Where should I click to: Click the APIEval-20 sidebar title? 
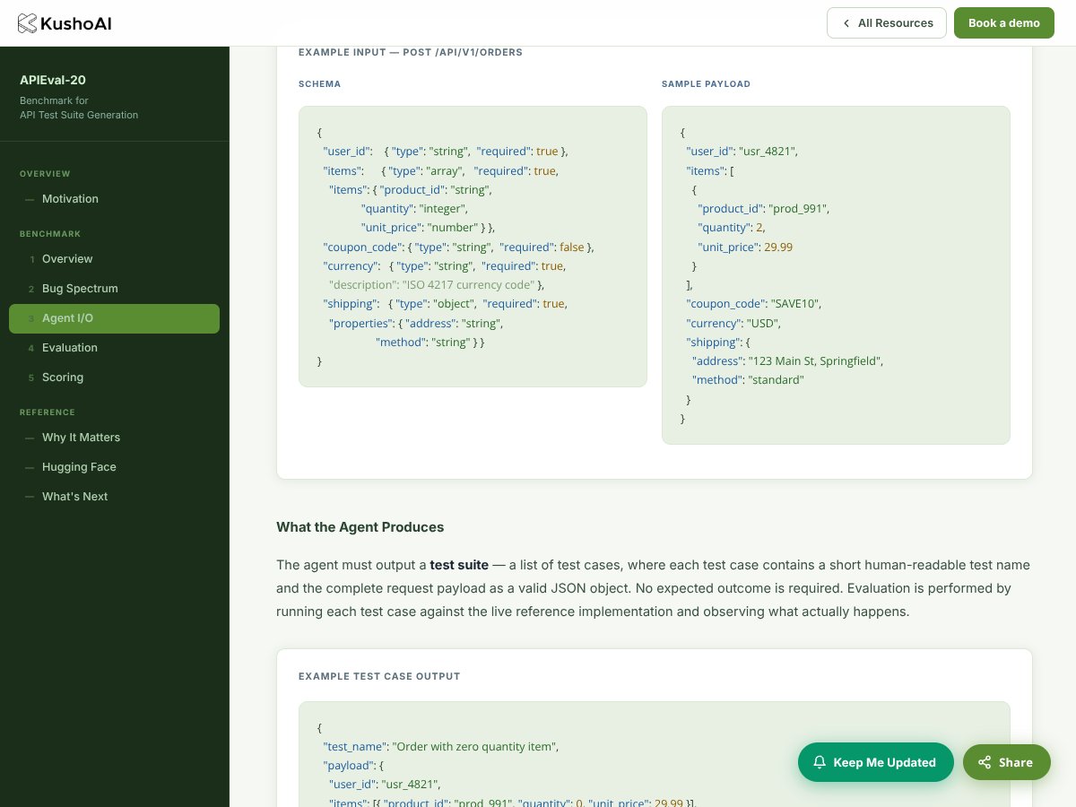click(x=53, y=80)
